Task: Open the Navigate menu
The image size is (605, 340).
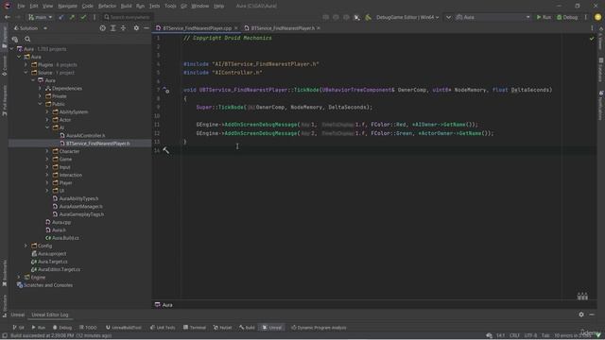Action: (x=67, y=6)
